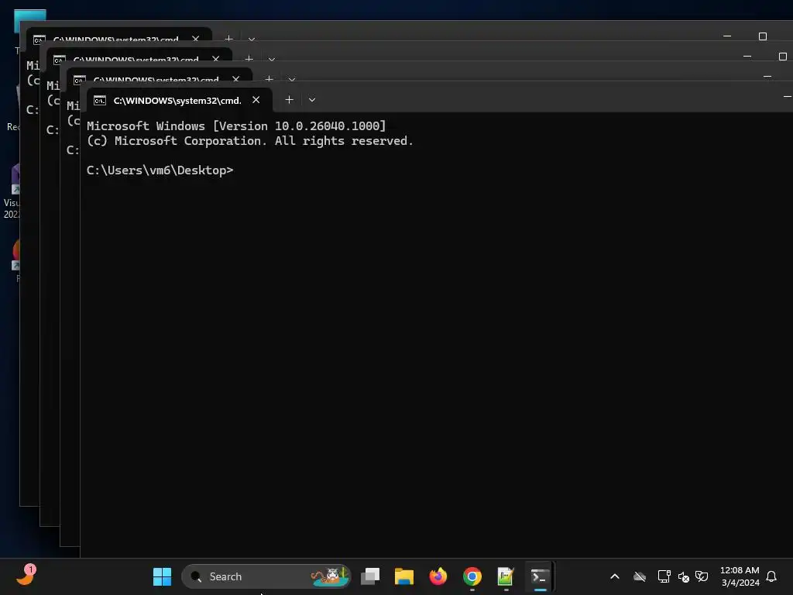
Task: Expand the profile dropdown chevron in the front terminal
Action: (x=312, y=100)
